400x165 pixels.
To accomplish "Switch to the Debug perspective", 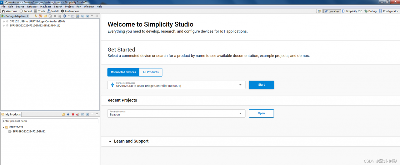I will pyautogui.click(x=370, y=11).
